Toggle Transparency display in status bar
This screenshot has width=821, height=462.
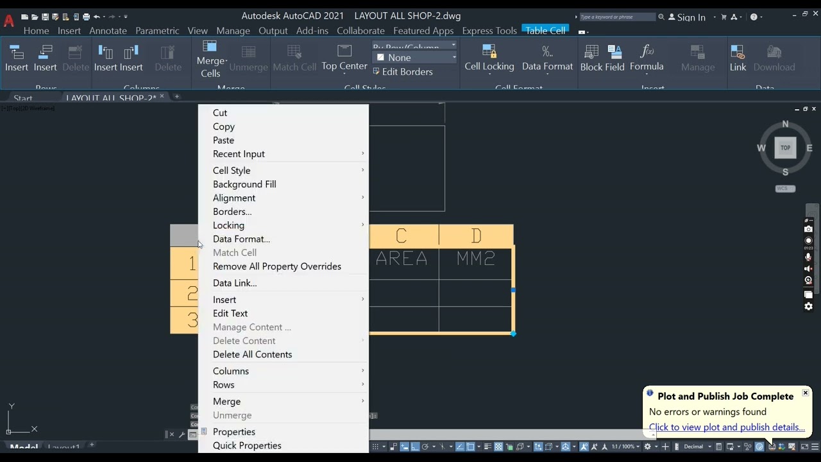[499, 446]
